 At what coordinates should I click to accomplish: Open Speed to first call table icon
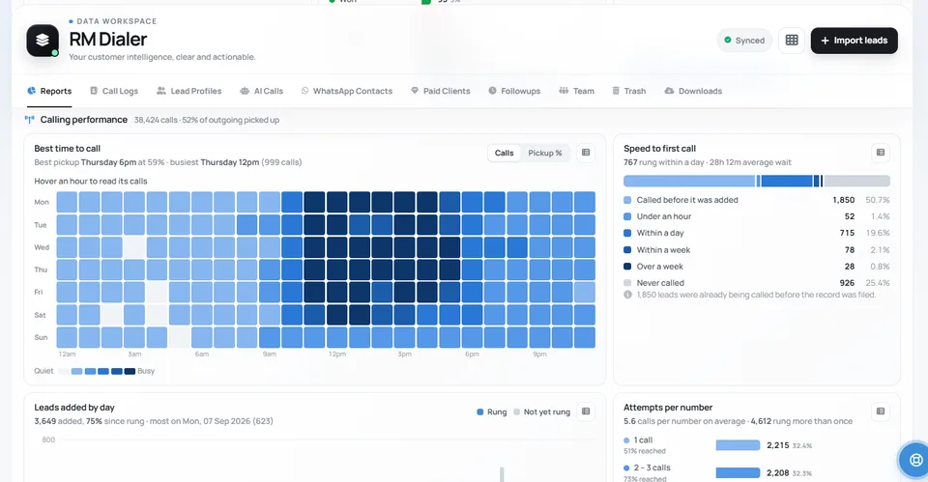click(x=880, y=153)
